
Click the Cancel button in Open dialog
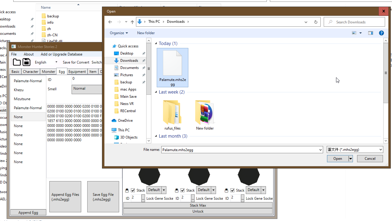pos(370,159)
